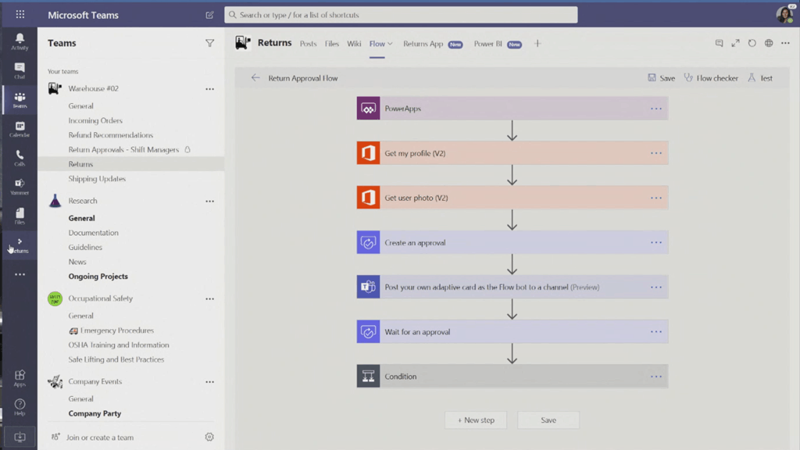Click the back arrow beside Return Approval Flow

[255, 78]
